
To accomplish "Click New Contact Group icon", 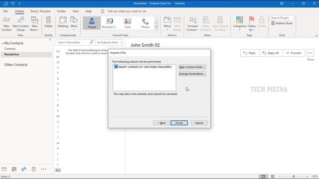I will click(20, 24).
